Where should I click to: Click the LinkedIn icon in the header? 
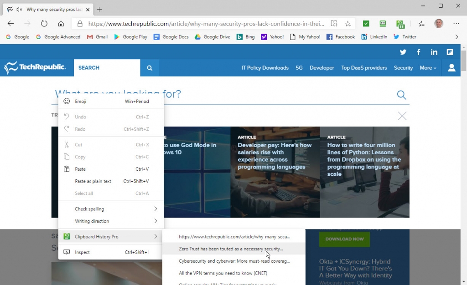[434, 52]
